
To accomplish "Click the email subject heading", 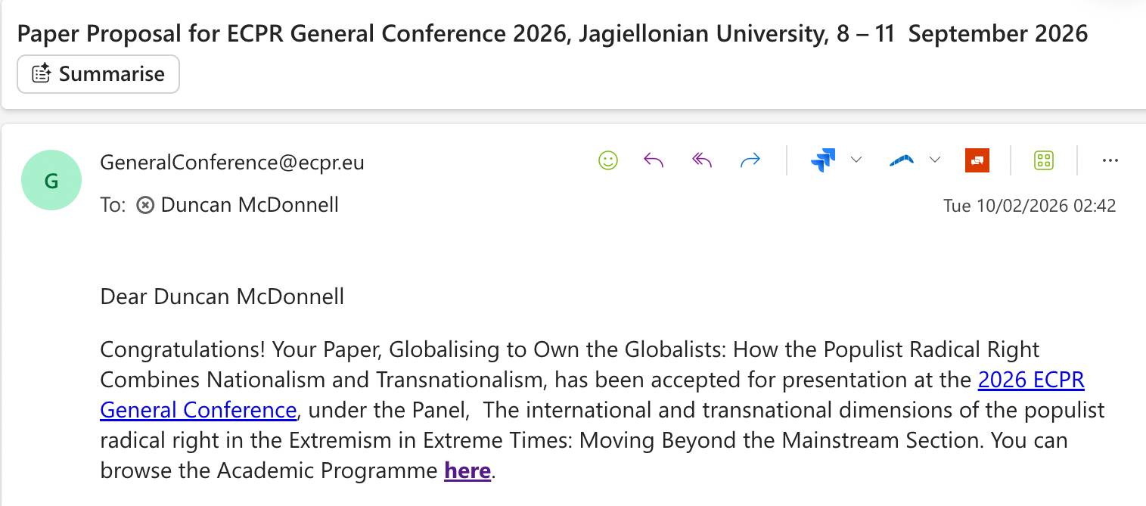I will coord(552,33).
